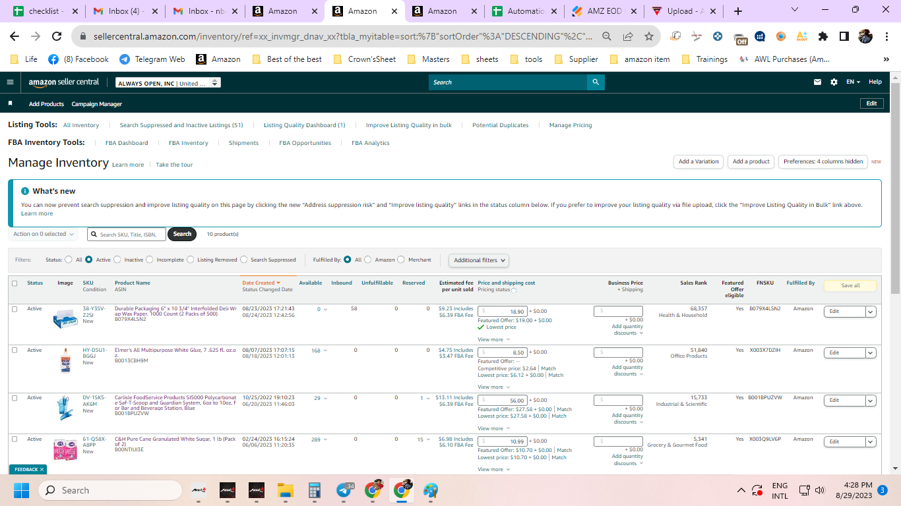Image resolution: width=901 pixels, height=506 pixels.
Task: Click the product image of Elmer's glue
Action: coord(65,361)
